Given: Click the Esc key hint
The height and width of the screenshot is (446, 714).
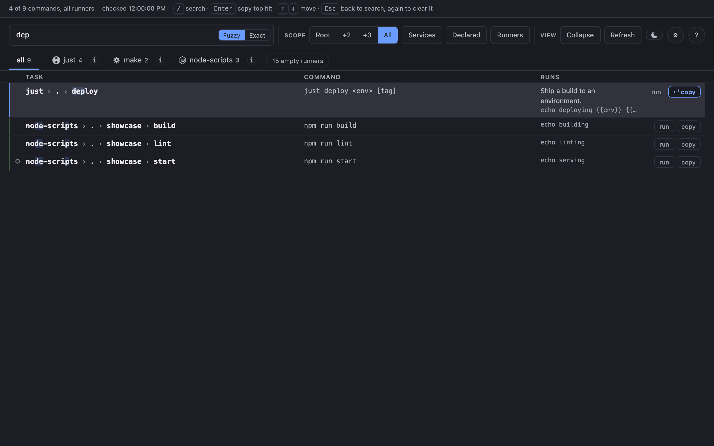Looking at the screenshot, I should (x=330, y=9).
